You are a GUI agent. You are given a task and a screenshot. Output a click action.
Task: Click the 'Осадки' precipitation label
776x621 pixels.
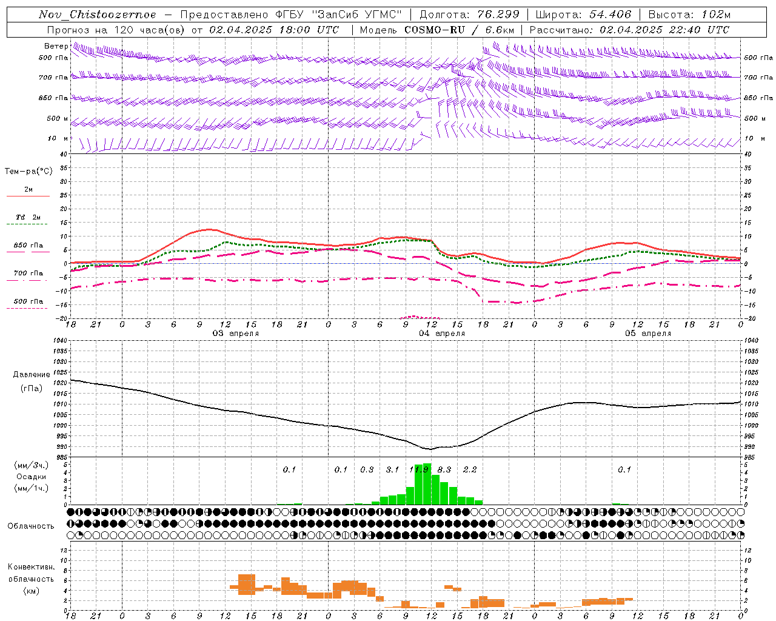pos(32,477)
